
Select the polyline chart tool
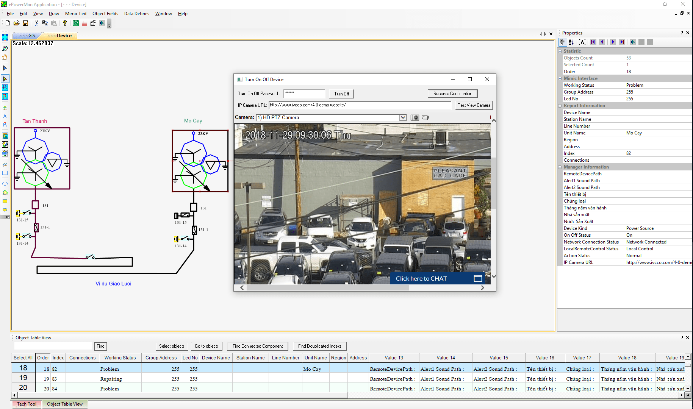point(5,164)
